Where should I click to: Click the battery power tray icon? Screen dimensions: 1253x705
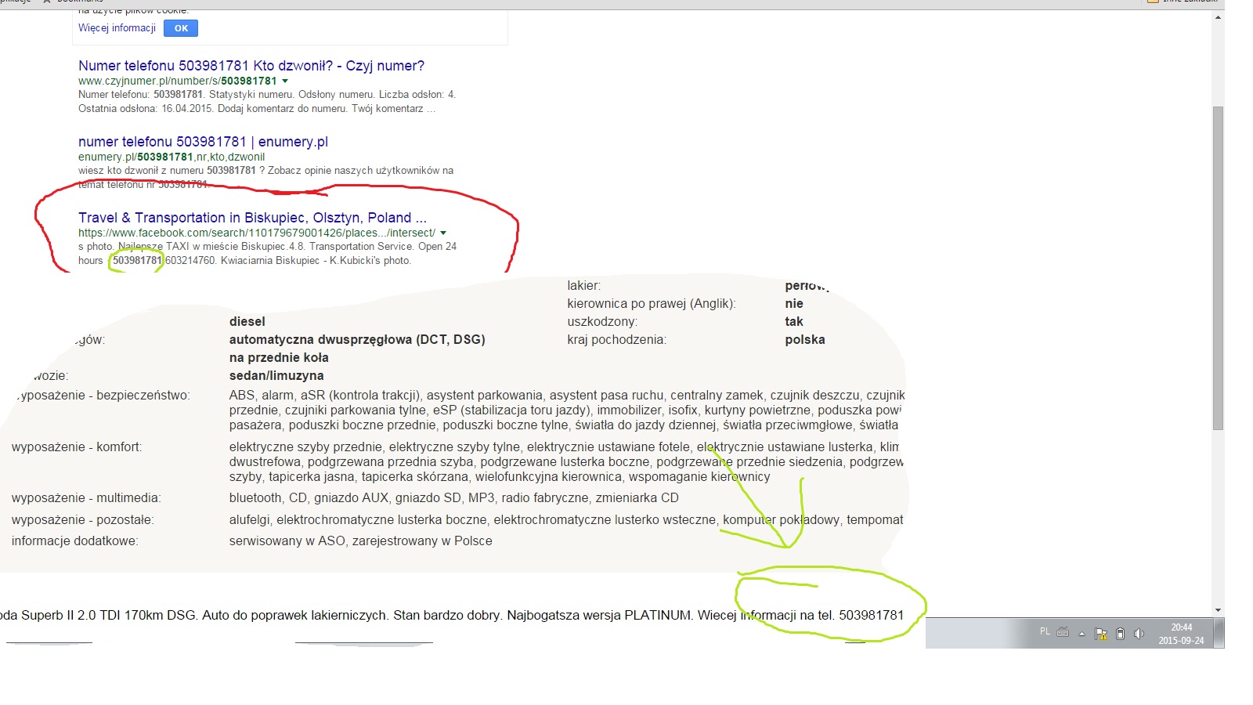(x=1120, y=634)
